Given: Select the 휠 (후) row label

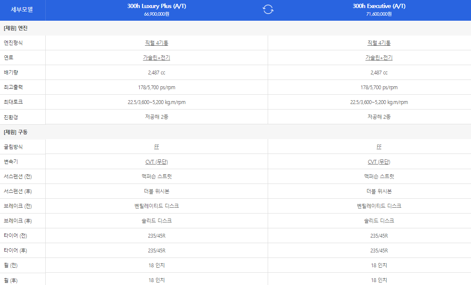Looking at the screenshot, I should [11, 280].
